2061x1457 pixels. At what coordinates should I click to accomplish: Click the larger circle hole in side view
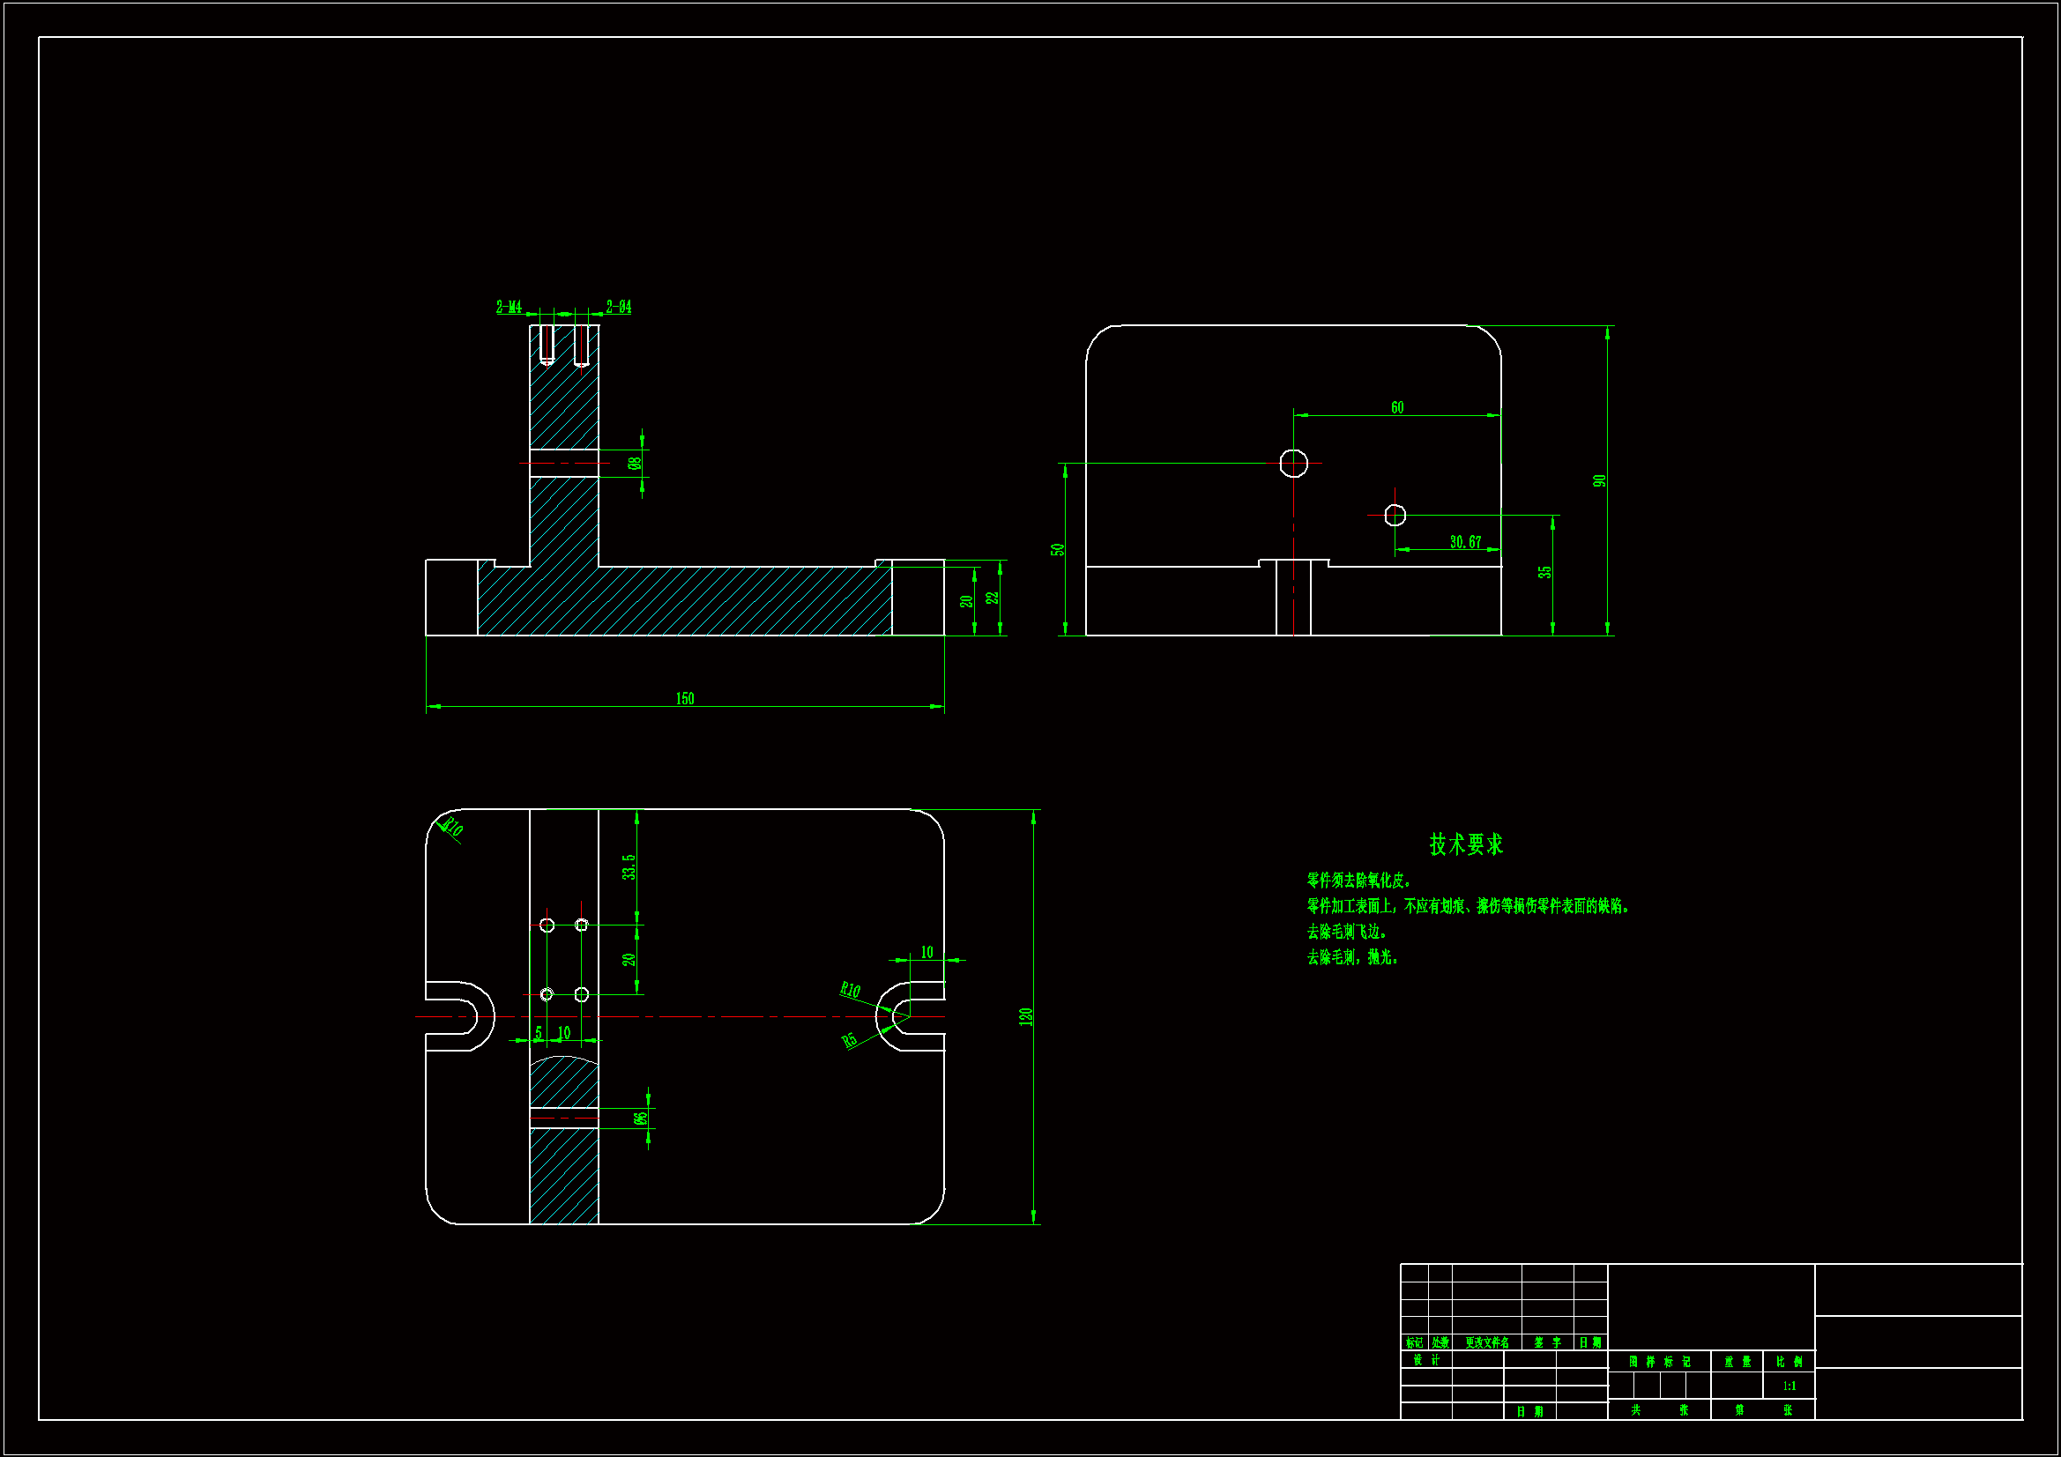[1293, 464]
